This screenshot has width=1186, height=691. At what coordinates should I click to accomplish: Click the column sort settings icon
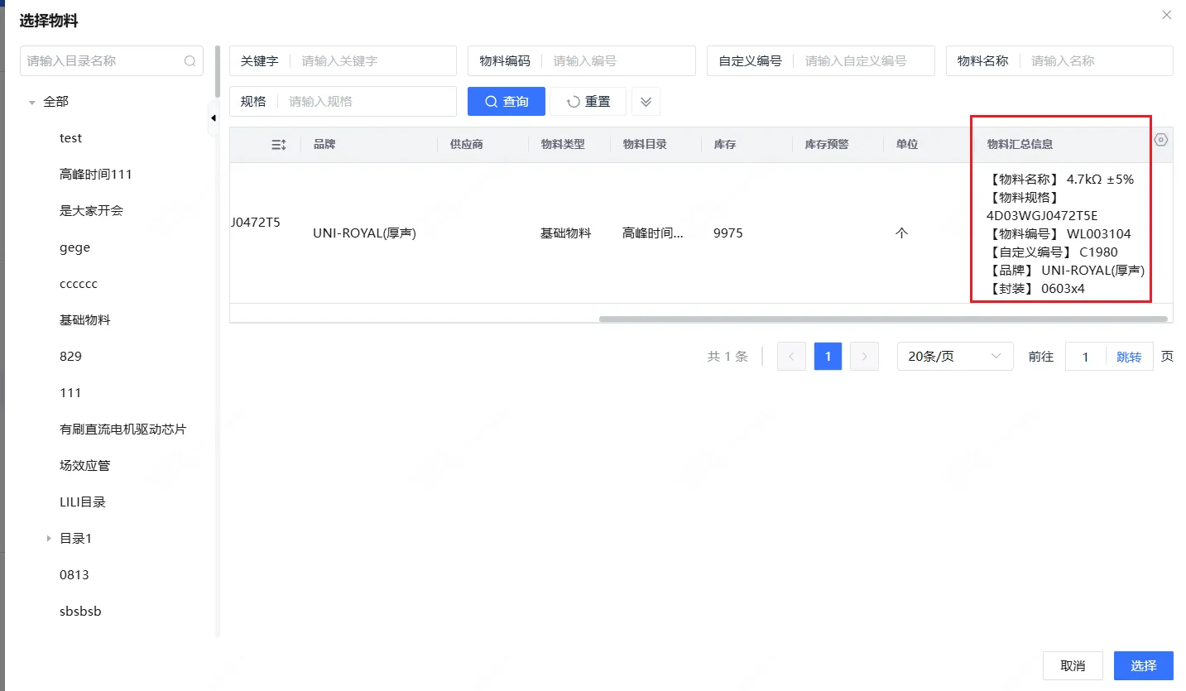point(278,145)
